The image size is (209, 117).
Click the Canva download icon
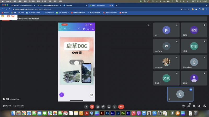pyautogui.click(x=88, y=29)
